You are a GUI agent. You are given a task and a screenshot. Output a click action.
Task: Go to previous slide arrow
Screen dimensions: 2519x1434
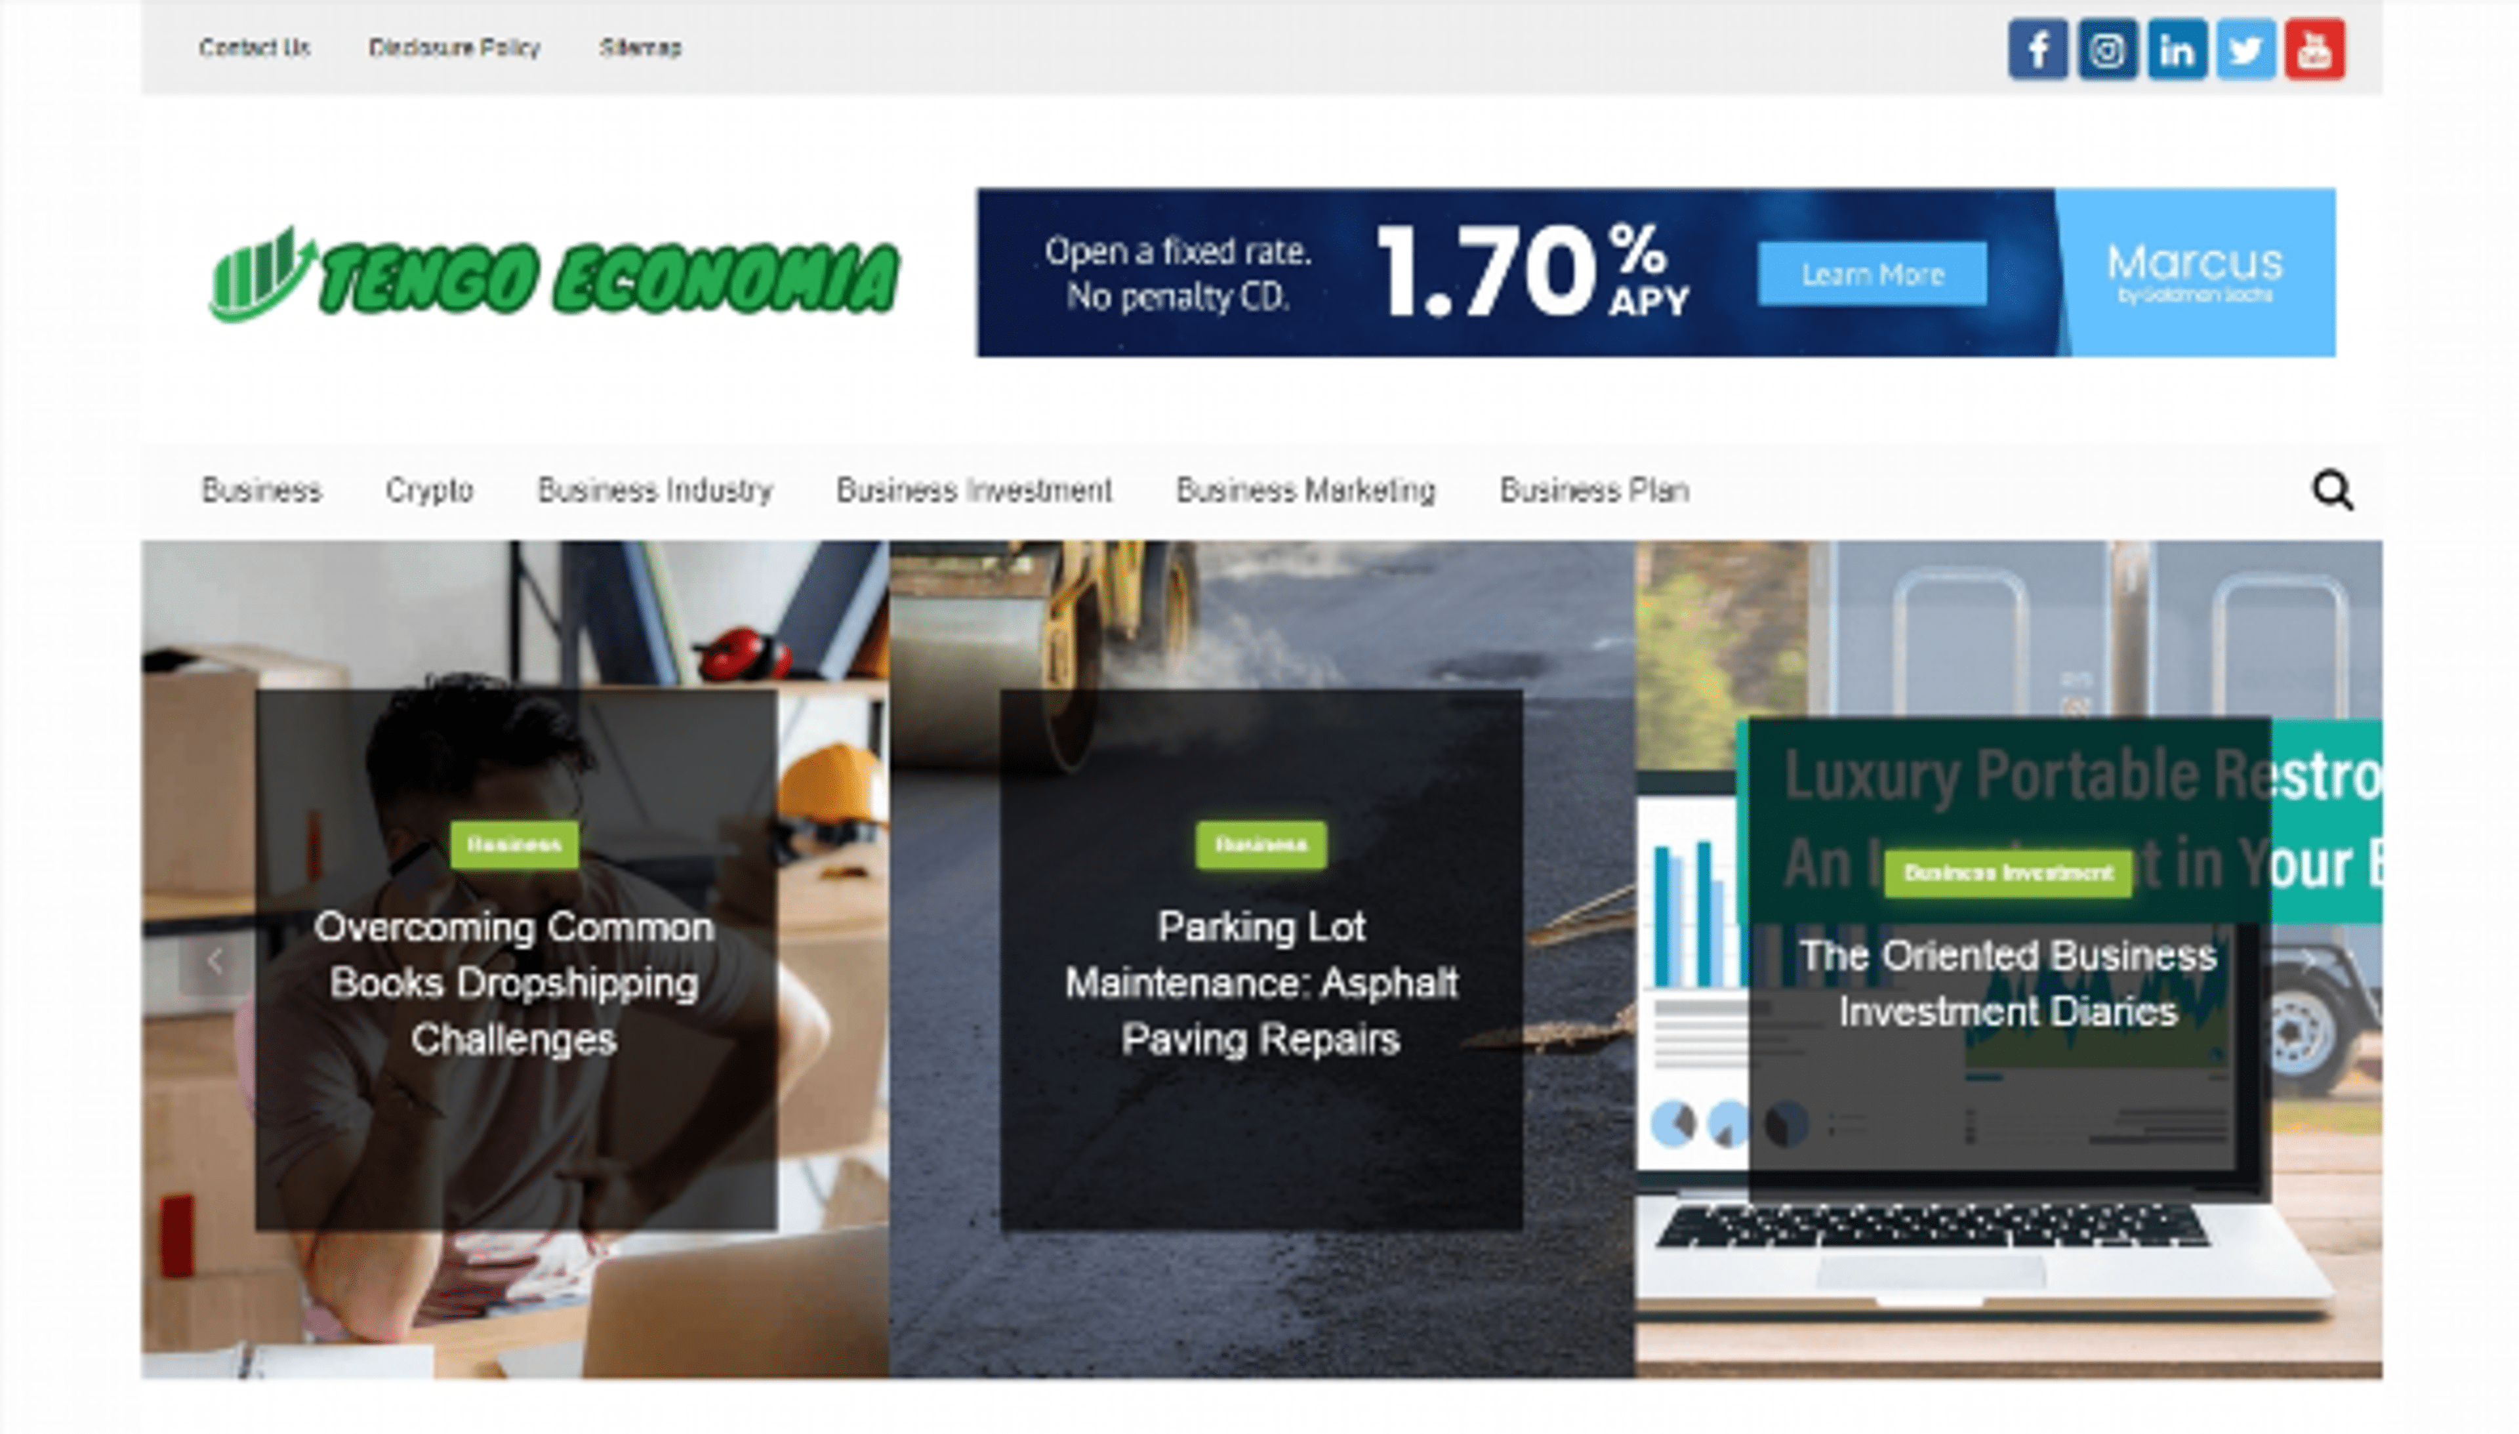215,961
